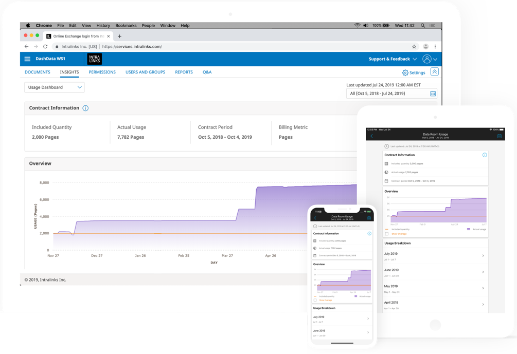The width and height of the screenshot is (517, 354).
Task: Check the Show Overage checkbox on the tablet
Action: (x=387, y=234)
